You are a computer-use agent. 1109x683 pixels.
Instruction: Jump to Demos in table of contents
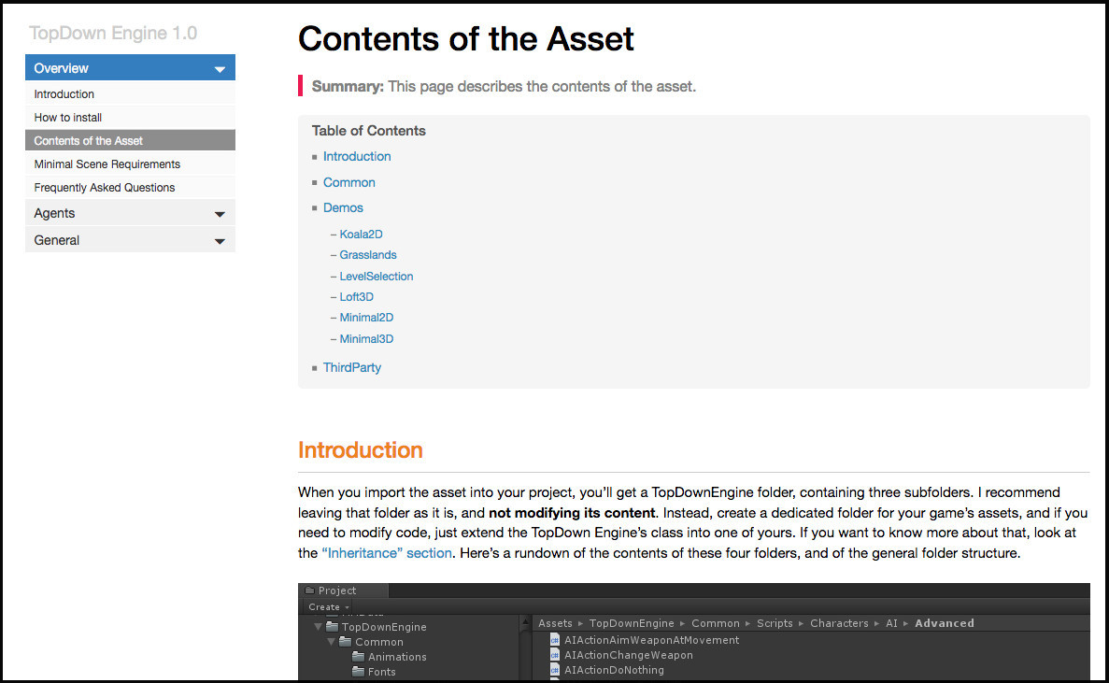pos(343,207)
